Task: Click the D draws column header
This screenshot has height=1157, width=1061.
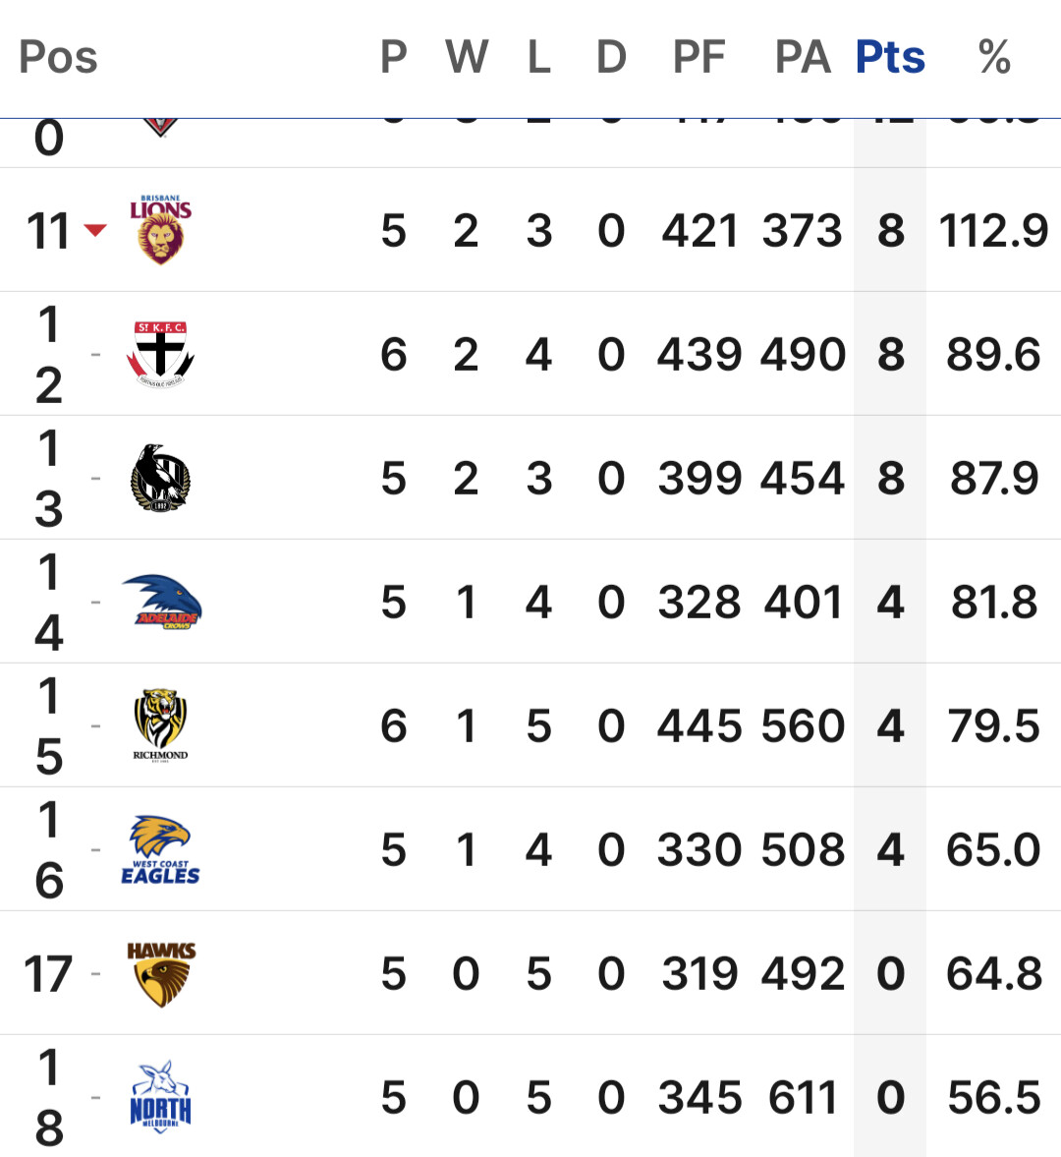Action: coord(611,57)
